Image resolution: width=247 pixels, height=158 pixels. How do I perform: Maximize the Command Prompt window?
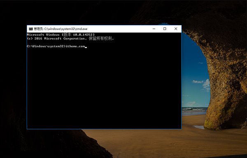pos(165,29)
